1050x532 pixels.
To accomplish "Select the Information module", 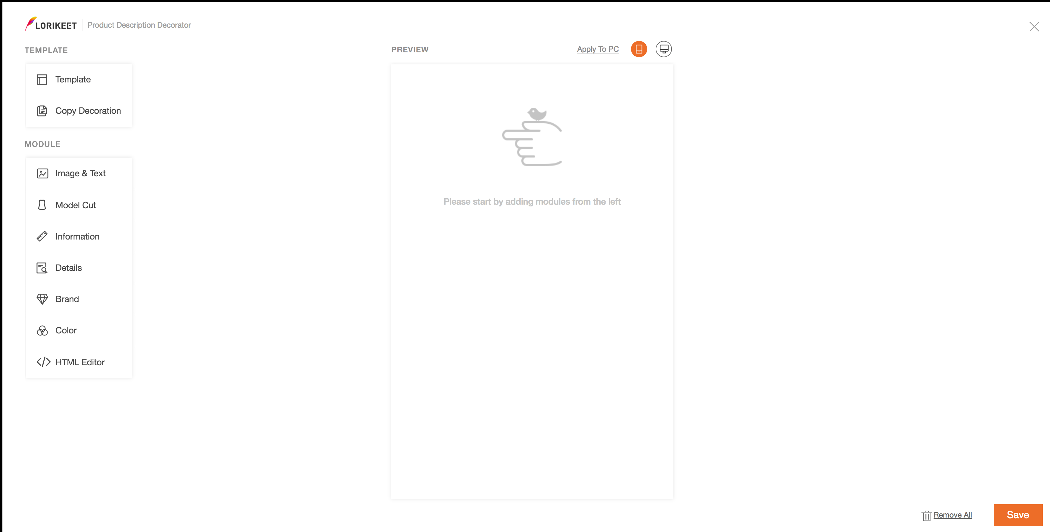I will pos(77,236).
